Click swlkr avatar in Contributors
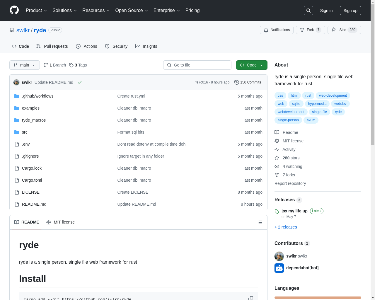Screen dimensions: 375x300 pyautogui.click(x=279, y=256)
